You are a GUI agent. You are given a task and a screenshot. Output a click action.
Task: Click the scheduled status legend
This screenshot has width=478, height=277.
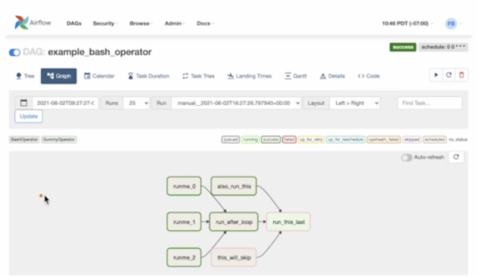click(435, 139)
